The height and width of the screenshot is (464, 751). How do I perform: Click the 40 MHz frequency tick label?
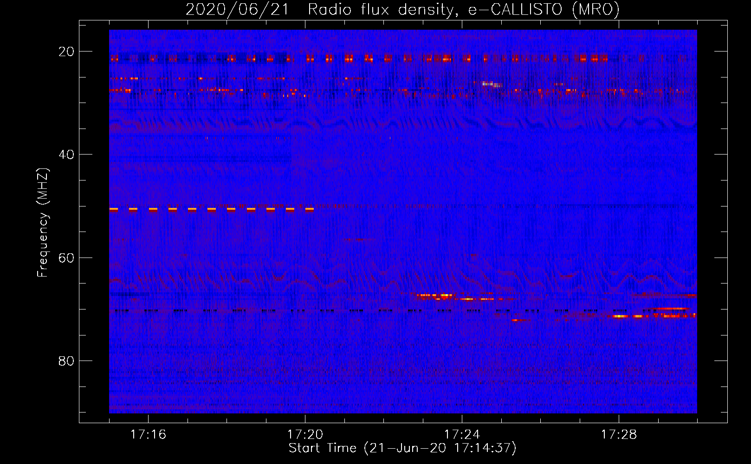pos(66,155)
